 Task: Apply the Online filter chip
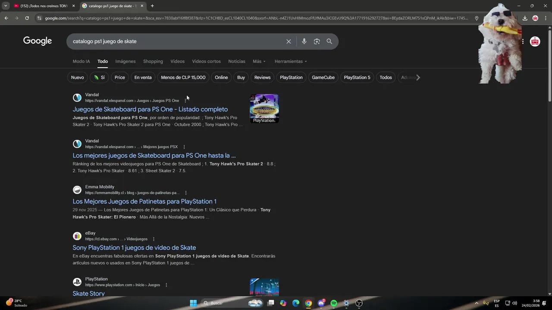[221, 77]
